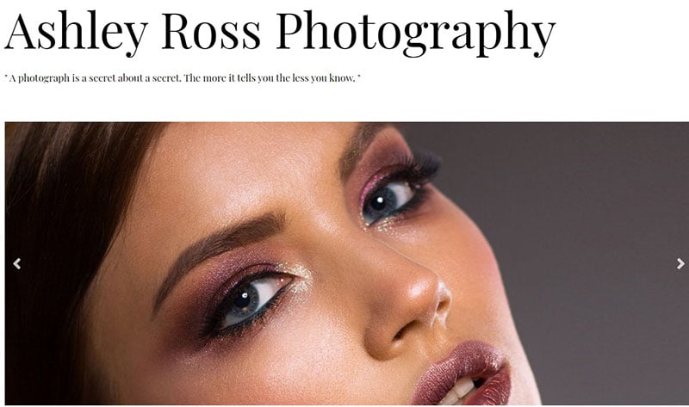Click the word Ross in the site title
Image resolution: width=689 pixels, height=407 pixels.
(x=211, y=32)
